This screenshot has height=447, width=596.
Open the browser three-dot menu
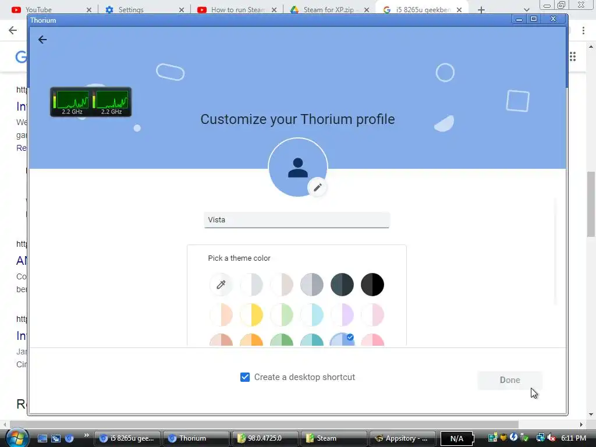[x=583, y=30]
